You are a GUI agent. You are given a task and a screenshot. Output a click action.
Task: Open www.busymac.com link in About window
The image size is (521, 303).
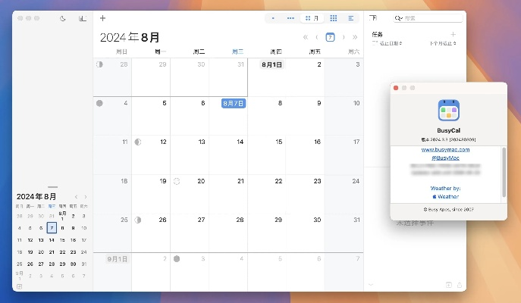click(445, 150)
